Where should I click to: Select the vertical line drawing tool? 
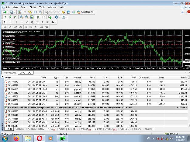click(16, 22)
